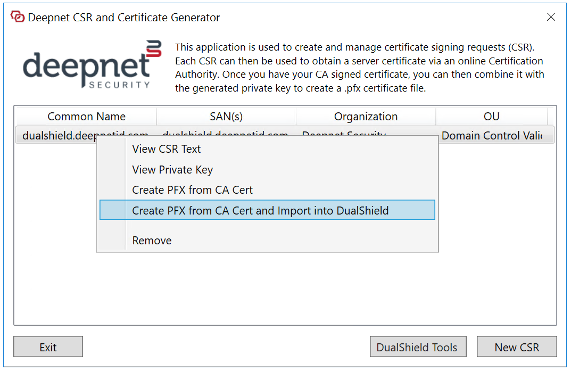The height and width of the screenshot is (371, 571).
Task: Sort by the Common Name column header
Action: pos(86,117)
